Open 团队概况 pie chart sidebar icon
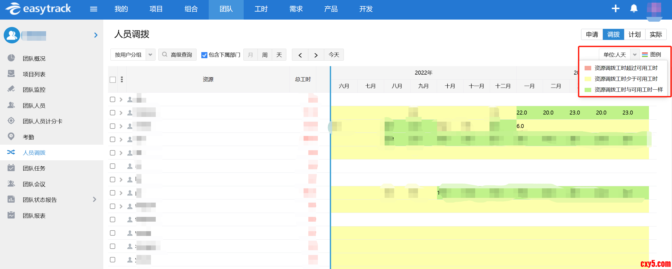Viewport: 672px width, 269px height. [11, 58]
